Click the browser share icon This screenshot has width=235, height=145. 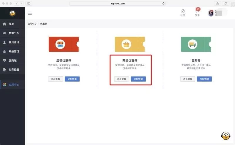[x=217, y=4]
